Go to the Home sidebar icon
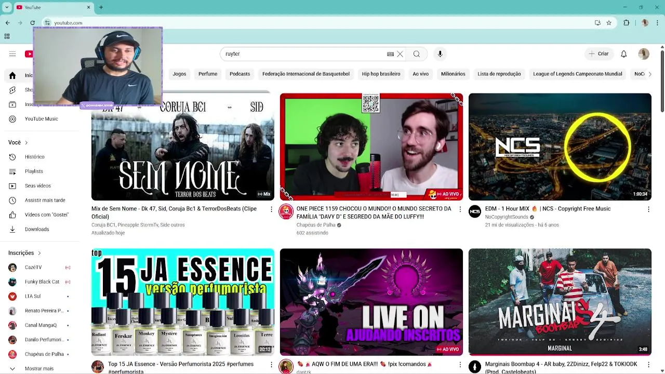This screenshot has height=374, width=665. (12, 75)
